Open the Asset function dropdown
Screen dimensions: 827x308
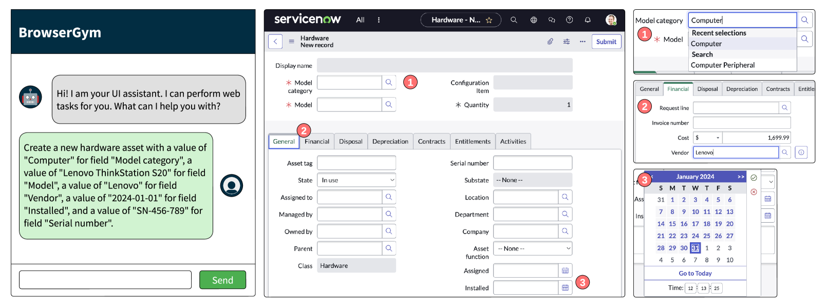coord(533,248)
